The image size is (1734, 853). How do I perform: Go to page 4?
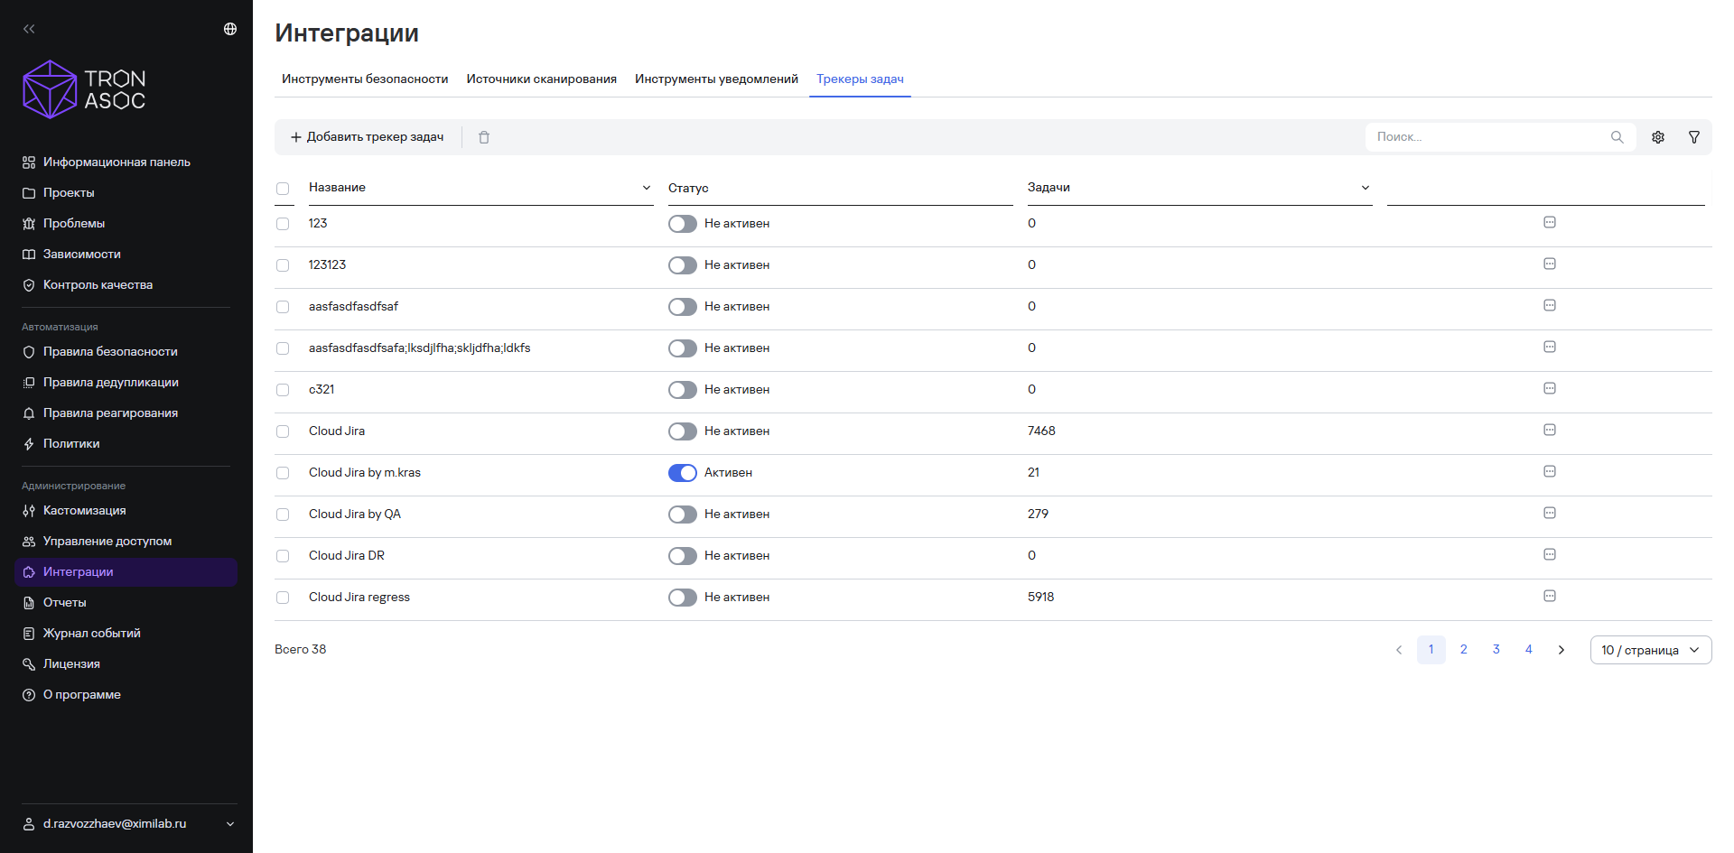click(1529, 650)
